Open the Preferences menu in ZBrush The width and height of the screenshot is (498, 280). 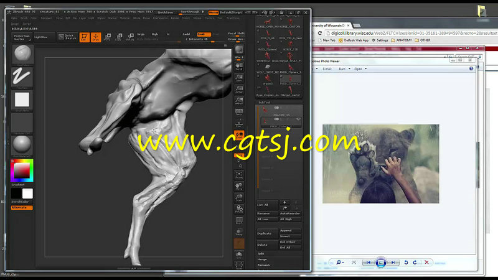[161, 19]
